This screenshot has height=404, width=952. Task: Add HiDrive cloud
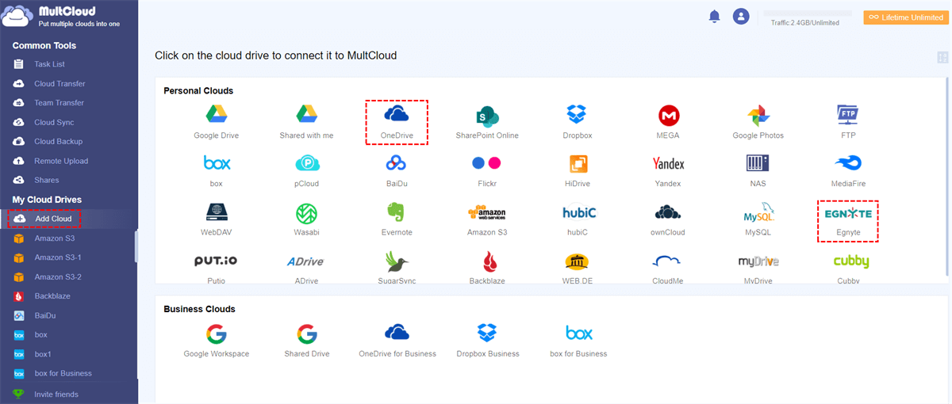pyautogui.click(x=577, y=170)
